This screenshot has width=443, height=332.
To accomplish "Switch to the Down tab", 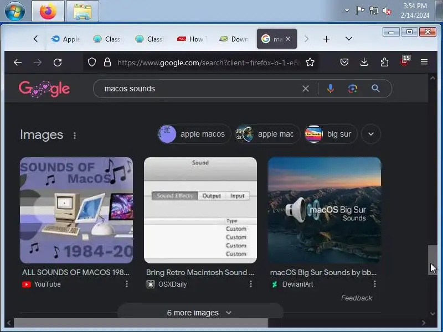I will (234, 39).
